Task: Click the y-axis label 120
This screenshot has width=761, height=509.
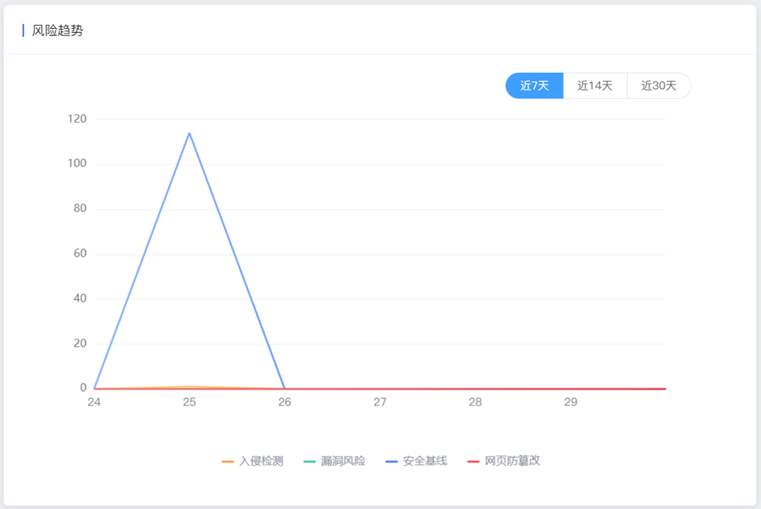Action: (77, 119)
